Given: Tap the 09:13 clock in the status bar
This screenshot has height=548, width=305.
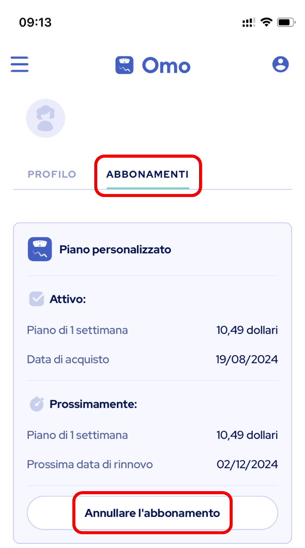Looking at the screenshot, I should 35,23.
